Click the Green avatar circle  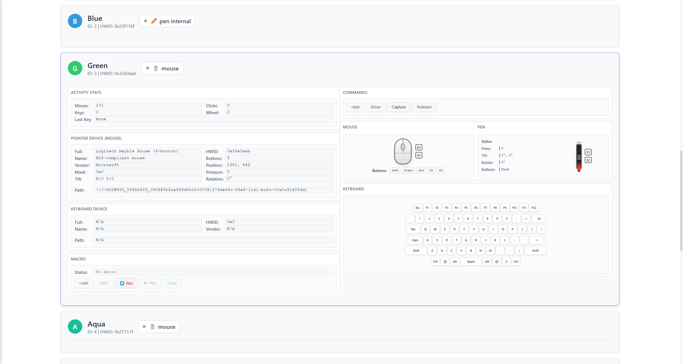[75, 68]
